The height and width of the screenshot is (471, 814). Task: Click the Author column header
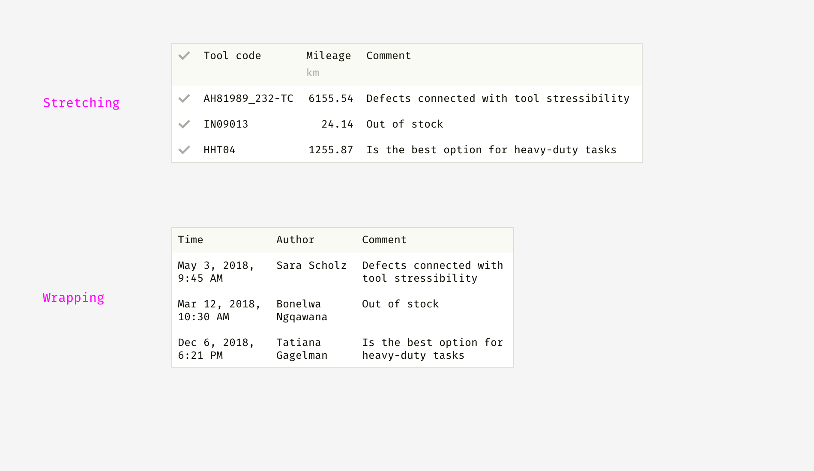(295, 240)
